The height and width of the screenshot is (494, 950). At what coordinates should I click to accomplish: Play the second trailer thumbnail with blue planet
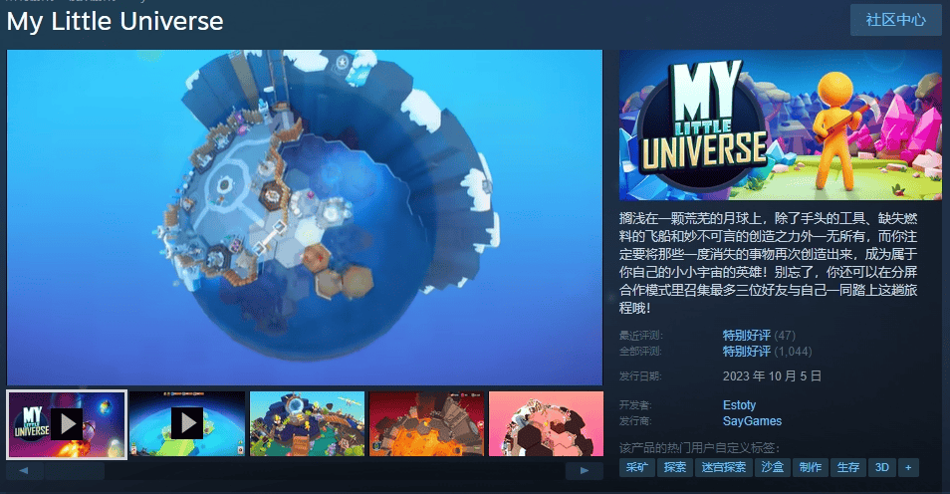[x=187, y=423]
